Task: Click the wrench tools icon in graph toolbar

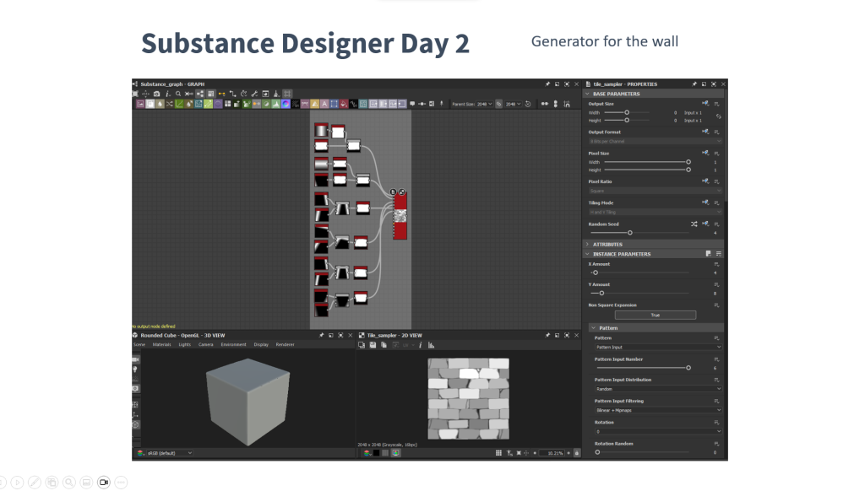Action: pos(254,94)
